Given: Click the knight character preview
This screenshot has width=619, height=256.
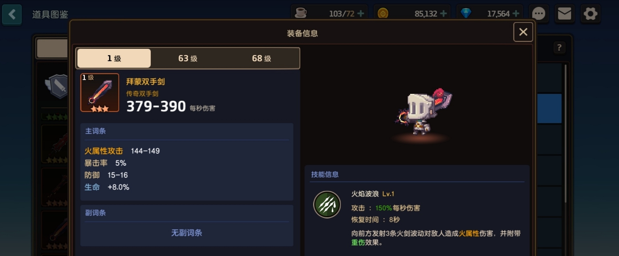Looking at the screenshot, I should pos(423,111).
